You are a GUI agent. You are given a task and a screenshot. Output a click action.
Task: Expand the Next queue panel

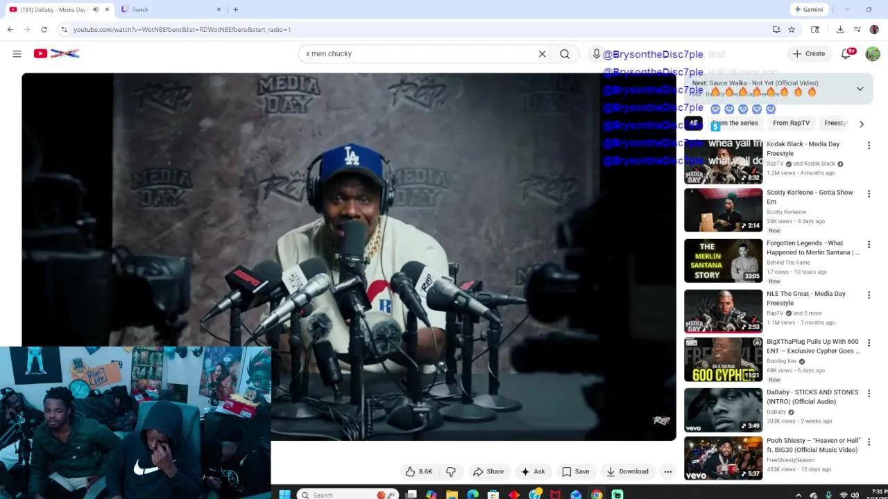860,89
